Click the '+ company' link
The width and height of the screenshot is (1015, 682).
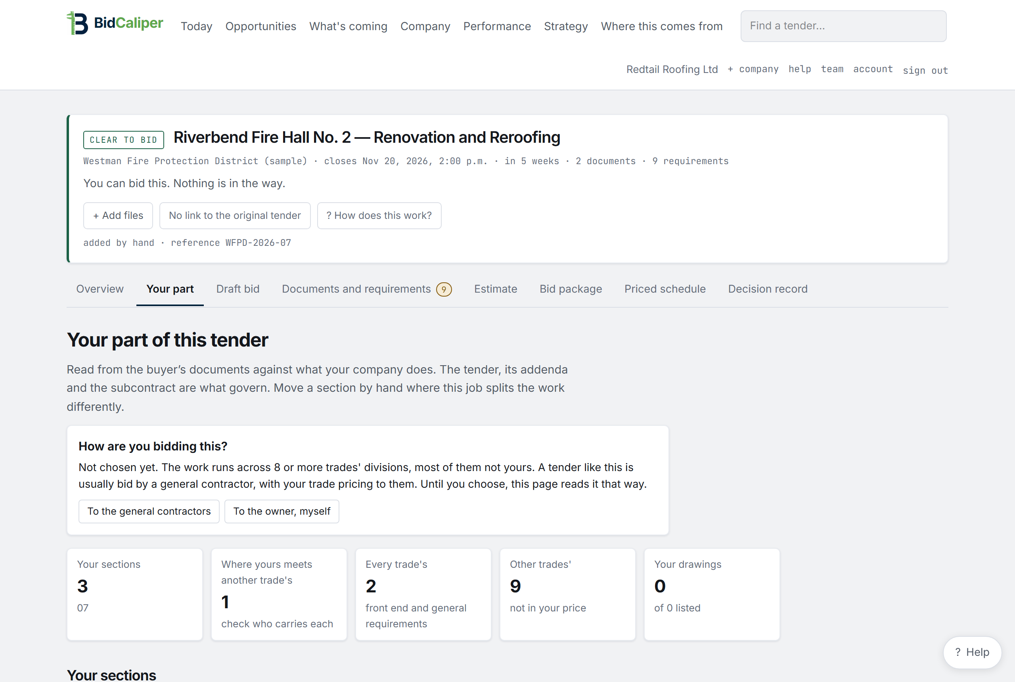click(x=753, y=69)
